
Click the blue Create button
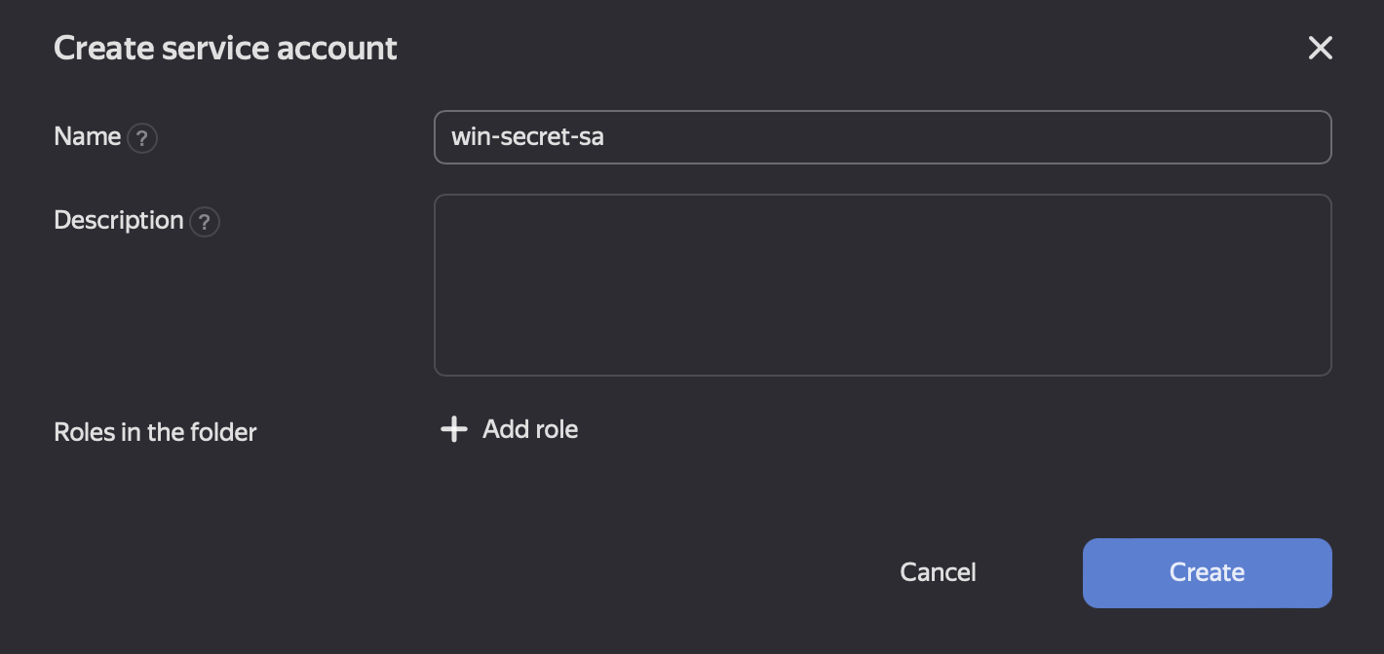1207,572
